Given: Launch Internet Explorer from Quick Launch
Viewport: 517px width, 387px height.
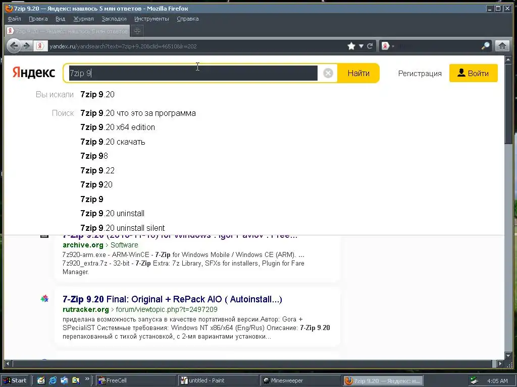Looking at the screenshot, I should click(x=53, y=380).
